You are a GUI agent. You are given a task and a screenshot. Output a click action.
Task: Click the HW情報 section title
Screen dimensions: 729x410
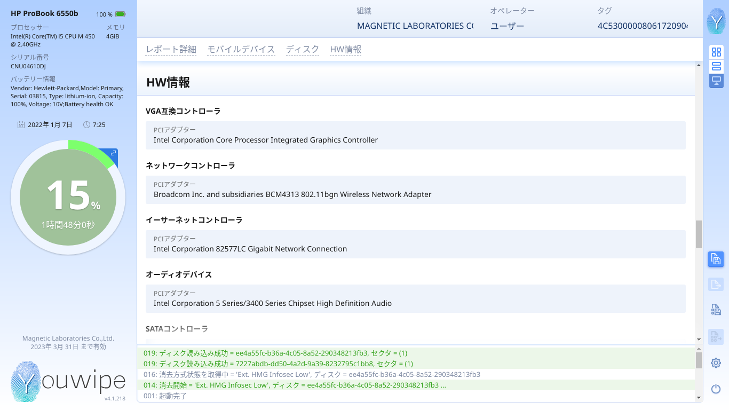168,82
